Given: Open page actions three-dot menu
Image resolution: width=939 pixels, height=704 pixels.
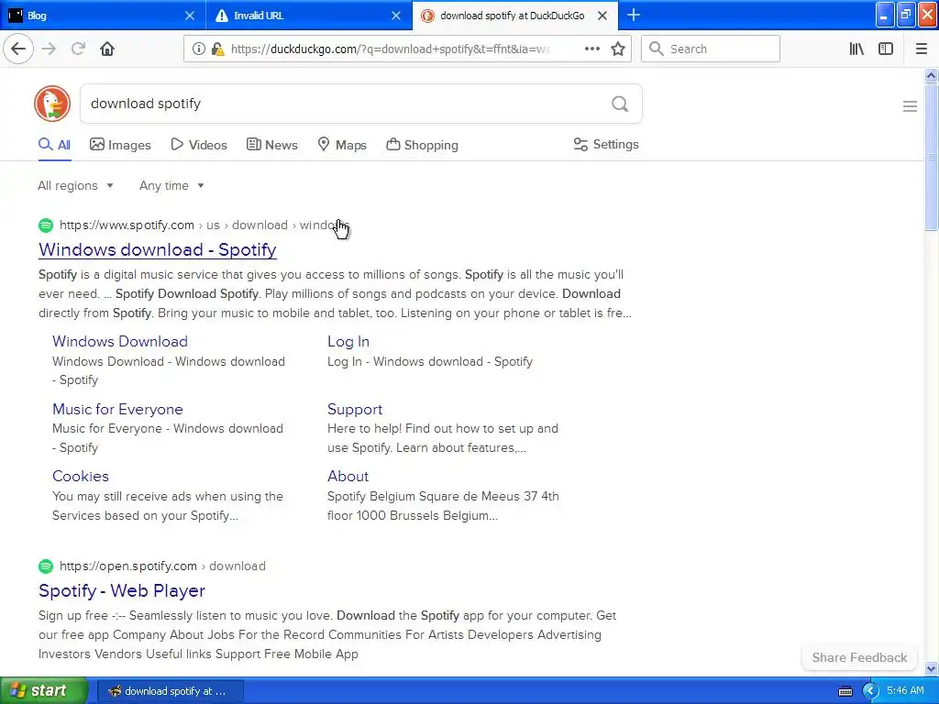Looking at the screenshot, I should tap(591, 49).
